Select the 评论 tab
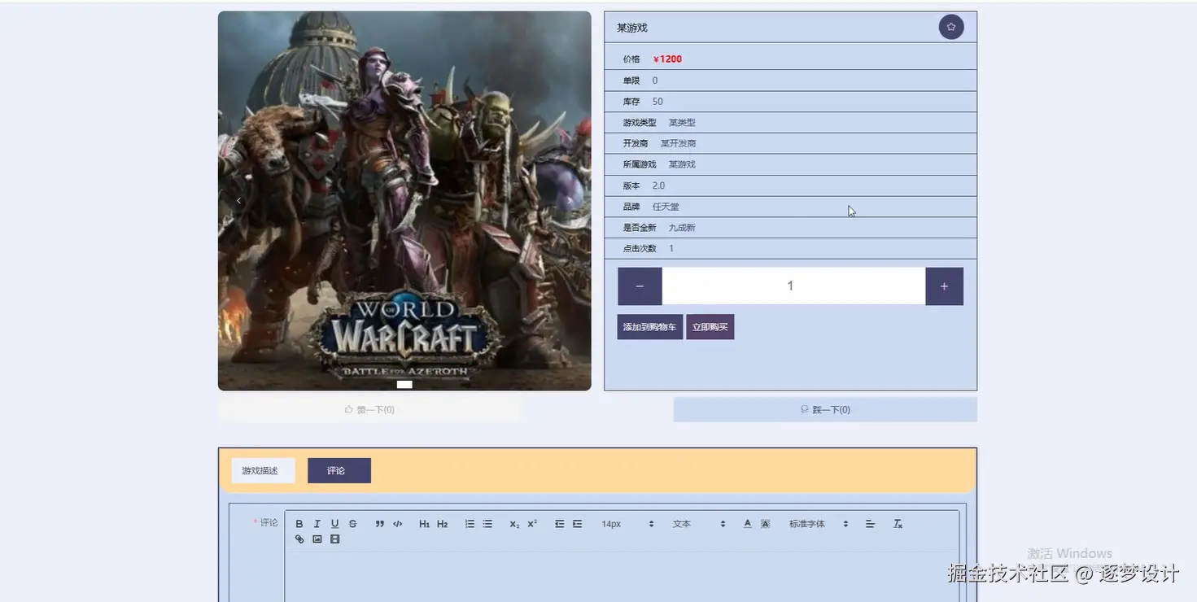The image size is (1197, 602). click(339, 470)
